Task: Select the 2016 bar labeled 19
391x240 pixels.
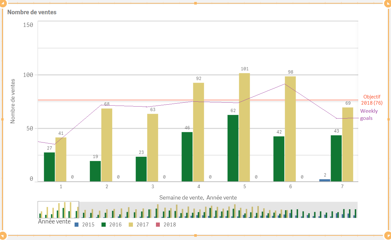Action: tap(95, 171)
